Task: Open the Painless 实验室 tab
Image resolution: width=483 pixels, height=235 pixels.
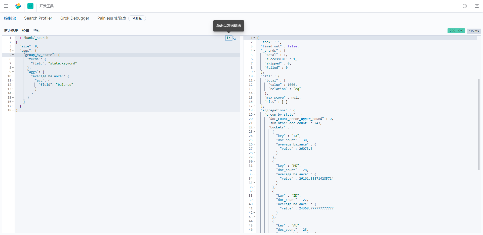Action: (112, 18)
